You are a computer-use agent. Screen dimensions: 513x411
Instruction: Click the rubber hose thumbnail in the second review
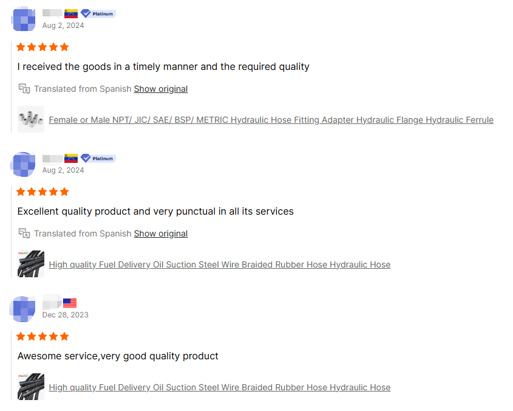[30, 264]
